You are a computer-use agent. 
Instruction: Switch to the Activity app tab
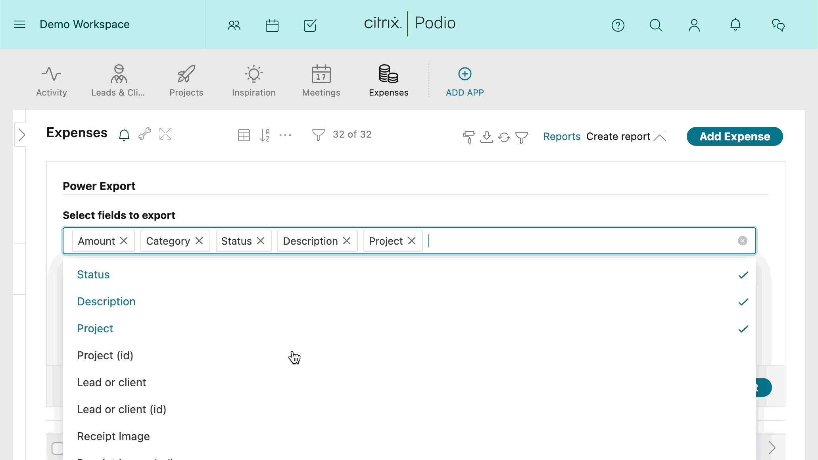(52, 81)
